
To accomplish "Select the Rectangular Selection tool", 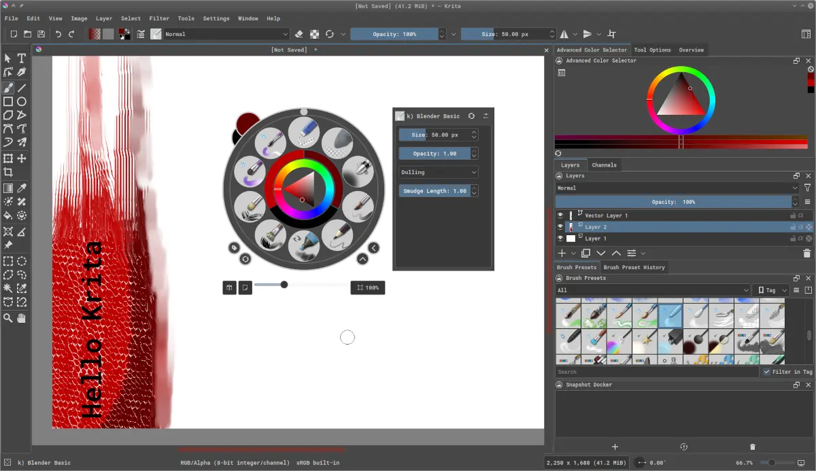I will click(8, 261).
